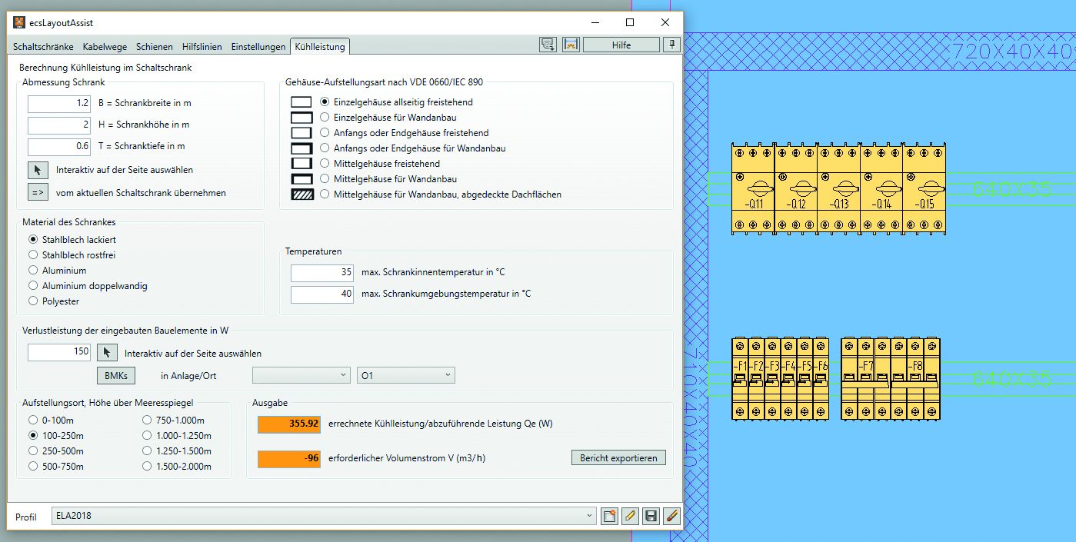Expand the O1 location dropdown
The image size is (1076, 542).
click(x=406, y=375)
